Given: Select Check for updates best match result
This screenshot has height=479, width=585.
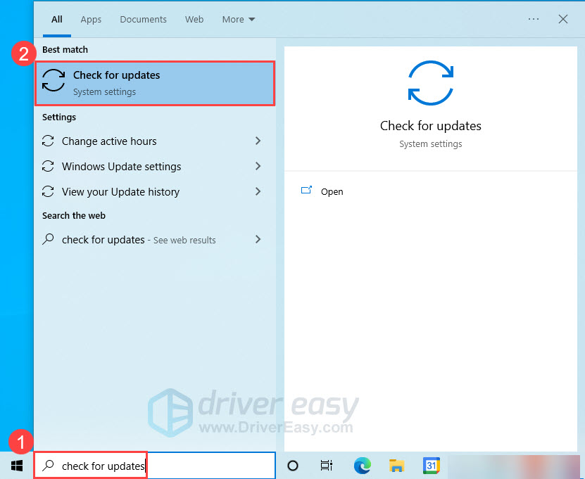Looking at the screenshot, I should coord(155,83).
